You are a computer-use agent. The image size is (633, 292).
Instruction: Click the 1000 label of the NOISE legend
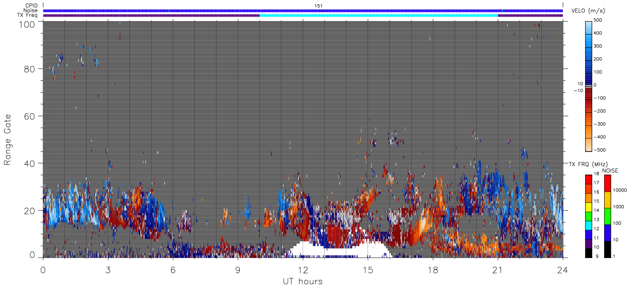click(619, 206)
